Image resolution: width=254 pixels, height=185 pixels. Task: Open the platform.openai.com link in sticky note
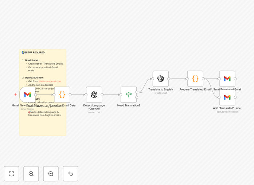tap(50, 81)
